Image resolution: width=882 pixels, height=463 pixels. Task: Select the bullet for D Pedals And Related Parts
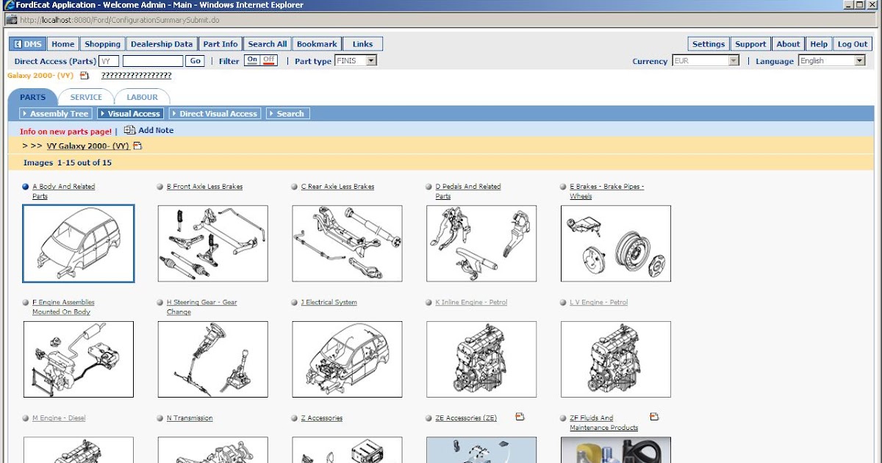429,187
